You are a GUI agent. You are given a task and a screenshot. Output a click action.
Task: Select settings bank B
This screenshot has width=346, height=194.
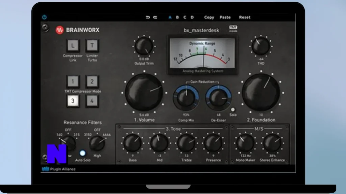tap(177, 17)
